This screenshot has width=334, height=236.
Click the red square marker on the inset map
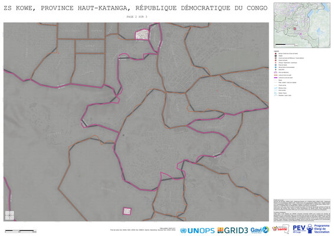[x=295, y=28]
